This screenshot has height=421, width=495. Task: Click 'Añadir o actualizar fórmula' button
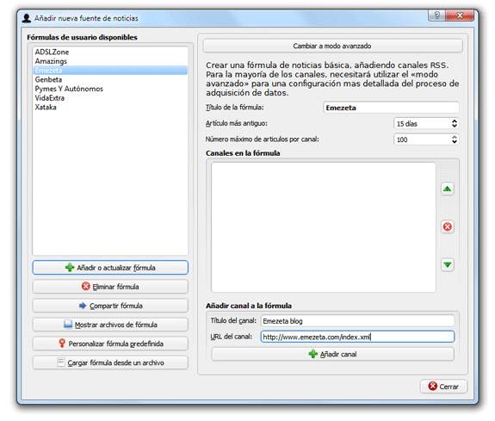tap(110, 268)
